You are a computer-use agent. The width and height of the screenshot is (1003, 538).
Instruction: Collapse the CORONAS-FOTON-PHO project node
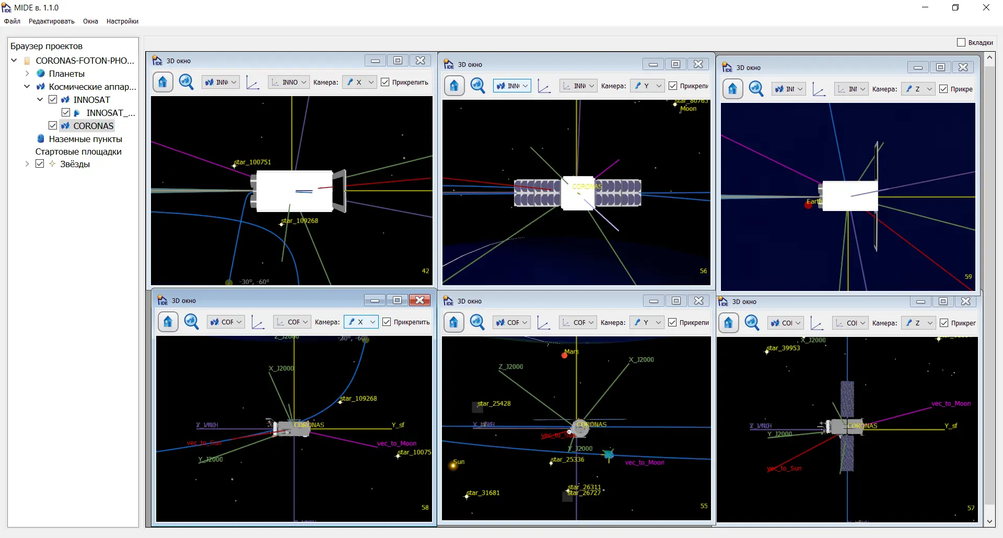[14, 61]
